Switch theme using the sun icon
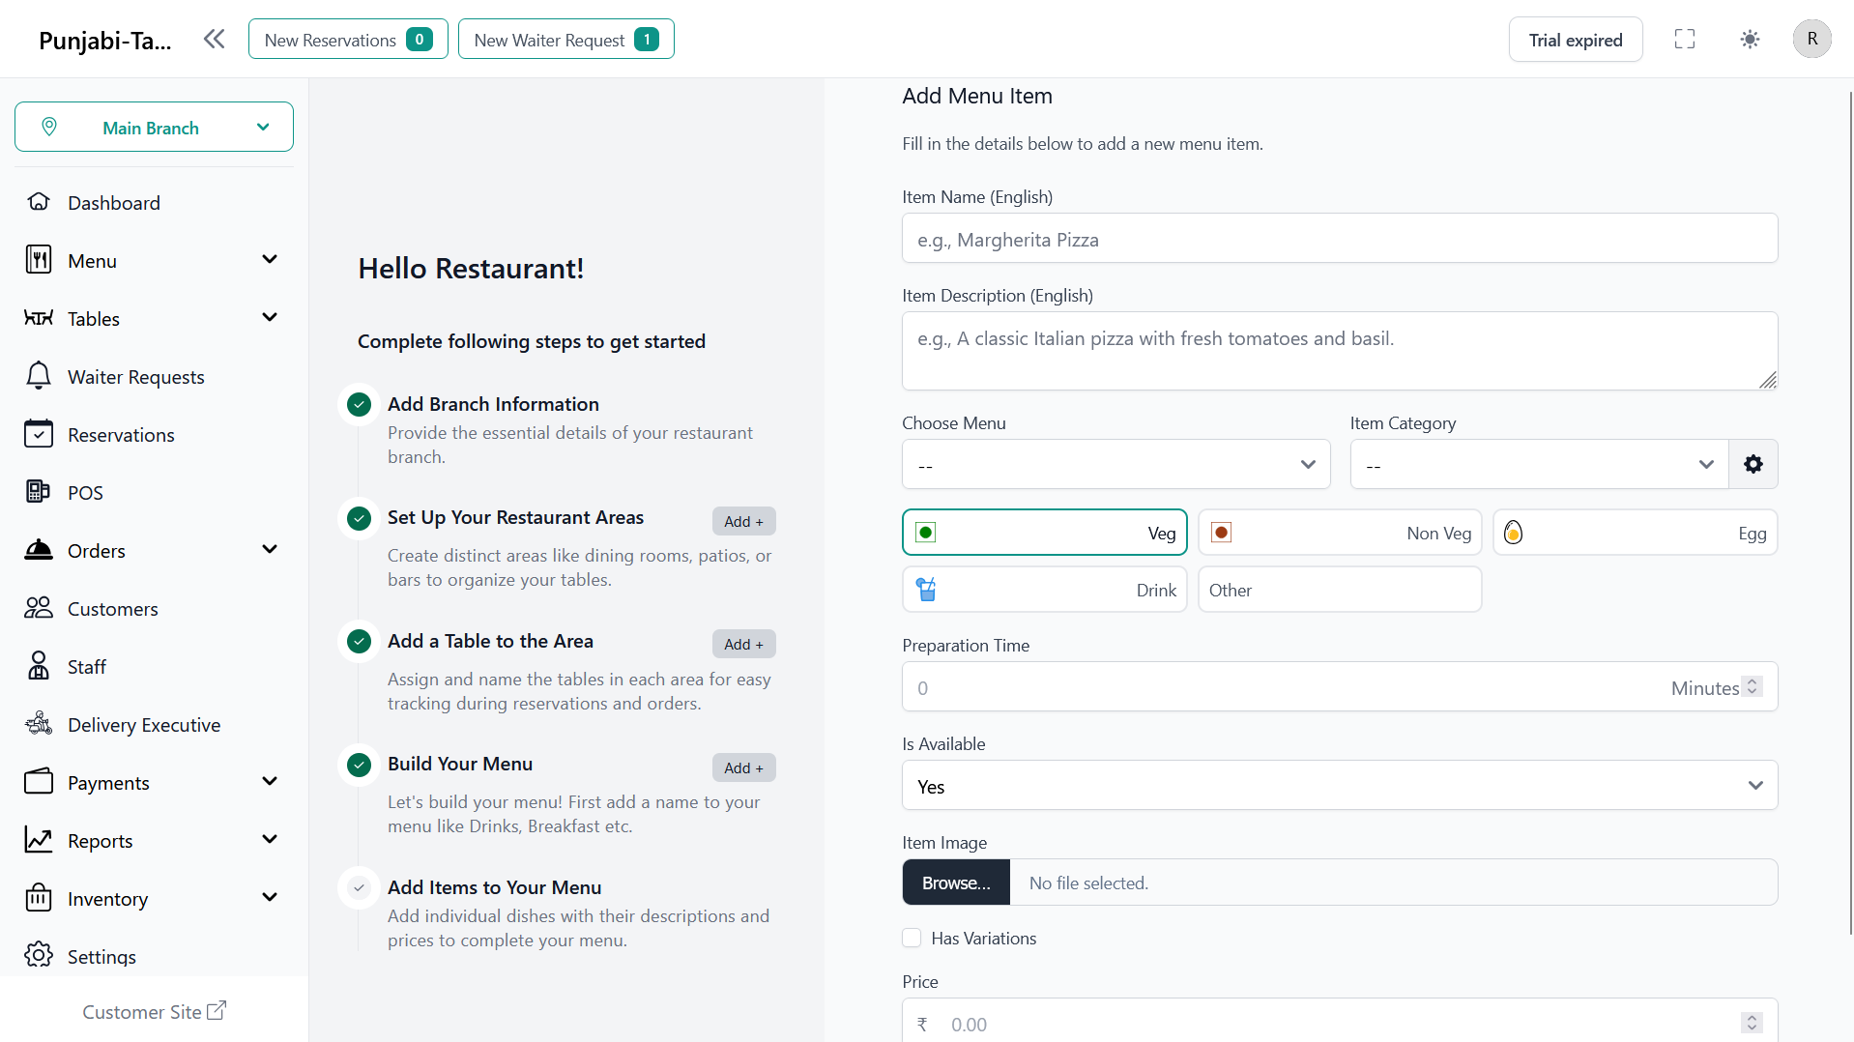The height and width of the screenshot is (1042, 1854). pyautogui.click(x=1750, y=40)
